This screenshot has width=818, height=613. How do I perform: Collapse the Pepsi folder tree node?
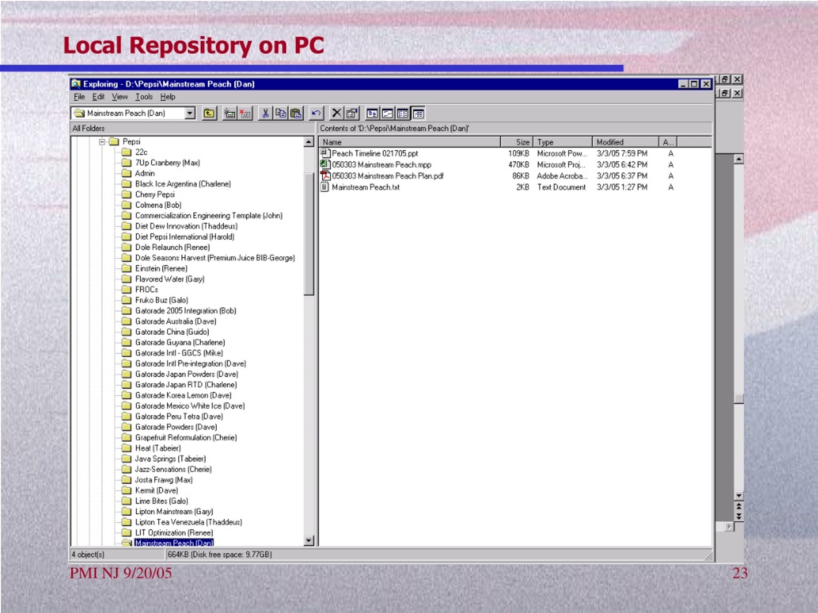coord(103,141)
